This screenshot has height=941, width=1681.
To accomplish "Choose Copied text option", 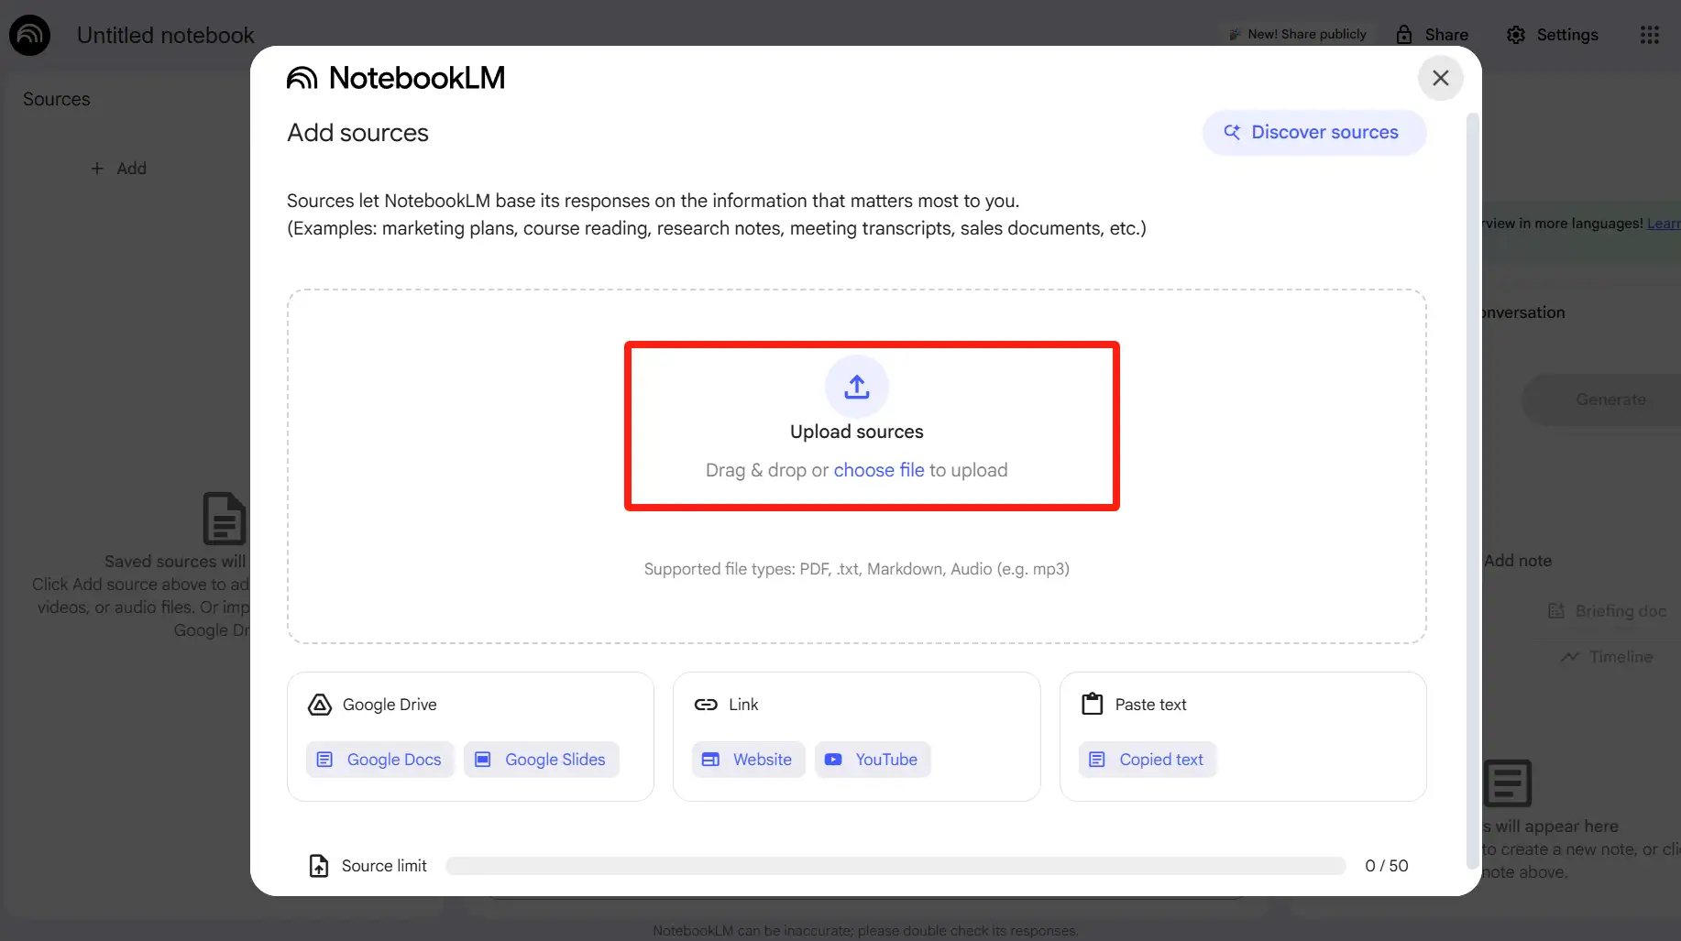I will point(1148,760).
